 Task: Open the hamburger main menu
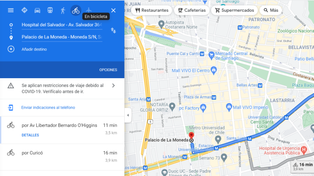click(x=11, y=10)
